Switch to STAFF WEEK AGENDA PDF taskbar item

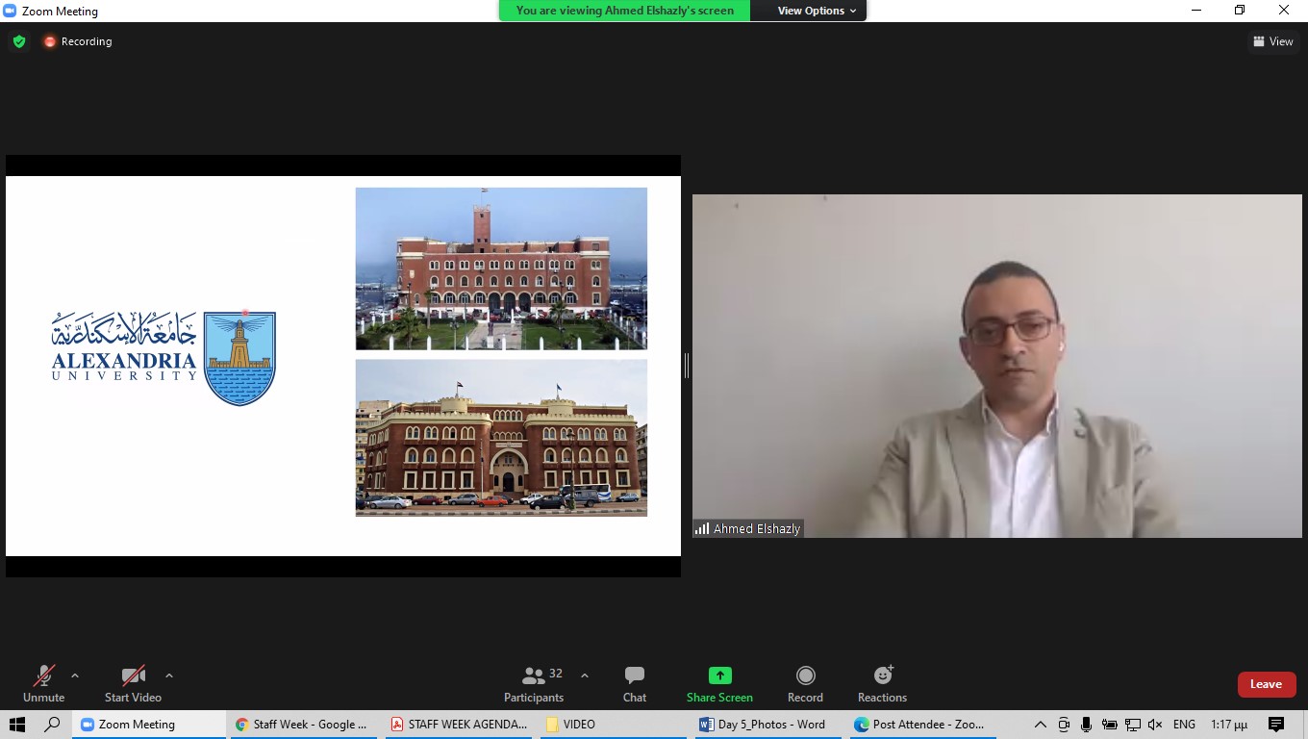click(460, 725)
